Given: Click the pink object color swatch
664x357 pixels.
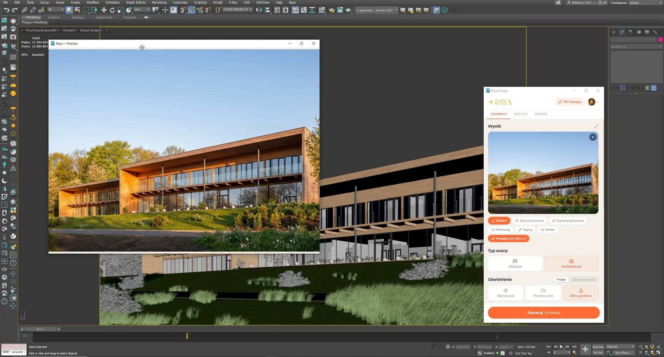Looking at the screenshot, I should coord(660,40).
